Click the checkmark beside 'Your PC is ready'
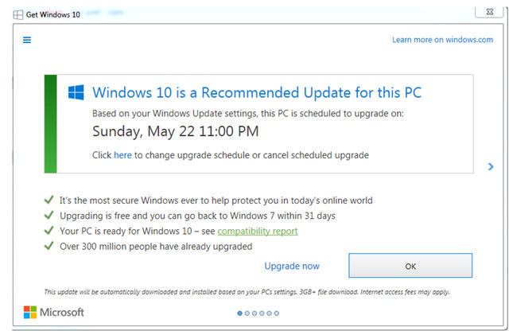Image resolution: width=509 pixels, height=331 pixels. [x=49, y=231]
